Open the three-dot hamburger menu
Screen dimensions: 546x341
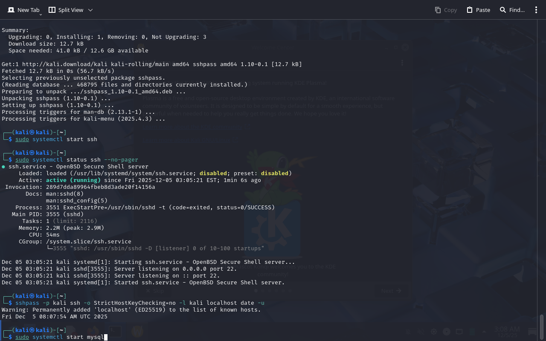coord(536,10)
